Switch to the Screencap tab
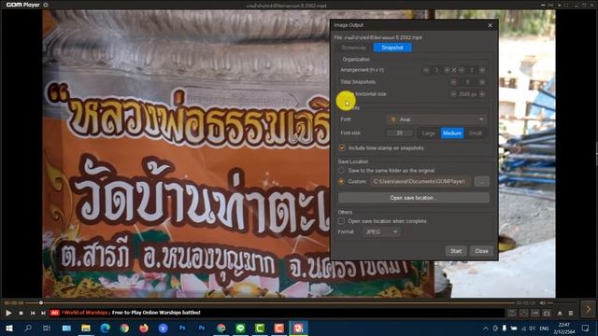 [x=353, y=48]
